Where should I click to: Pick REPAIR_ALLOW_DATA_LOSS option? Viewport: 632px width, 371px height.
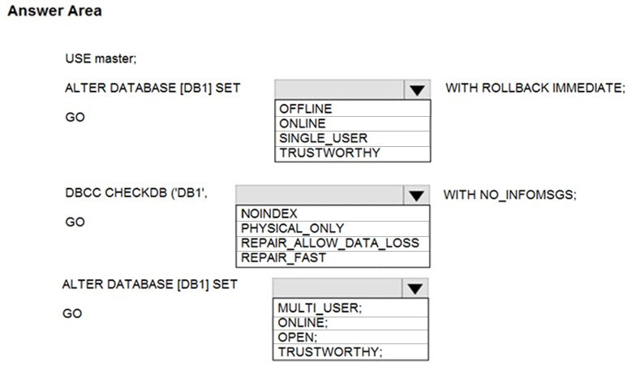pyautogui.click(x=329, y=244)
